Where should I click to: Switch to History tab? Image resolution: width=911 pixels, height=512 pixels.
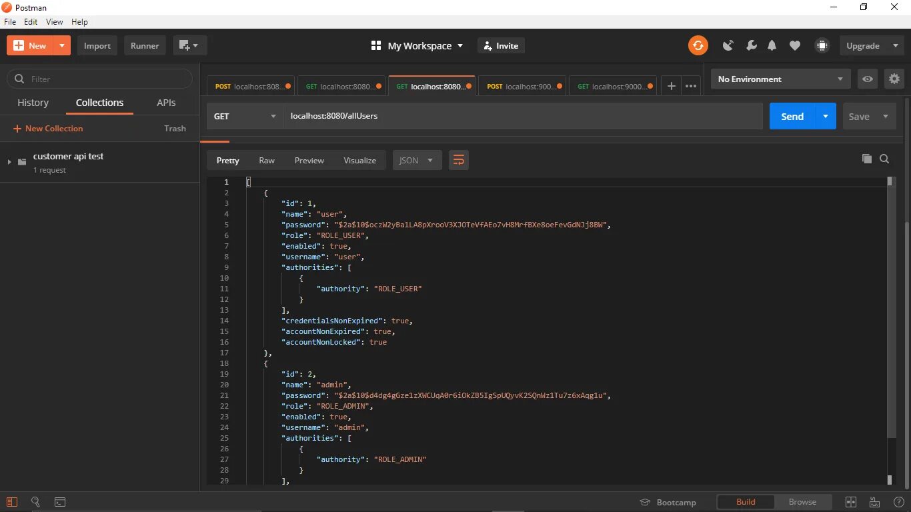33,103
